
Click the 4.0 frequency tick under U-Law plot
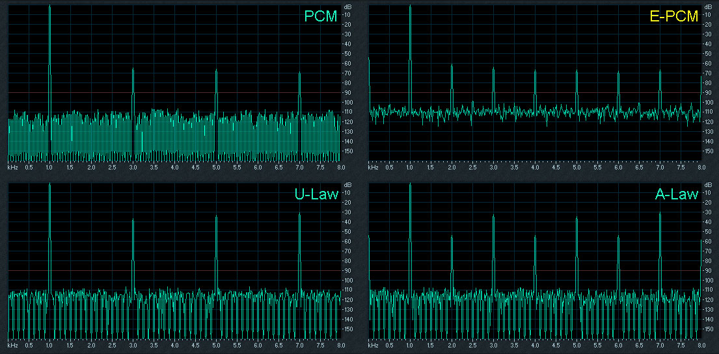(174, 346)
